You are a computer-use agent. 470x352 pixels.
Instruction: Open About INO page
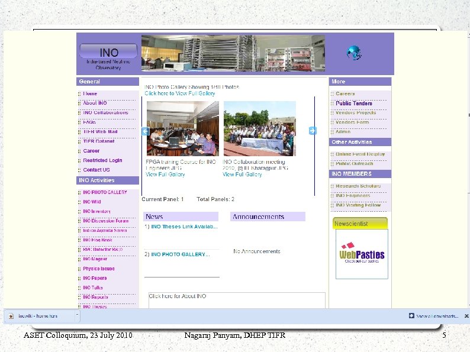point(95,103)
